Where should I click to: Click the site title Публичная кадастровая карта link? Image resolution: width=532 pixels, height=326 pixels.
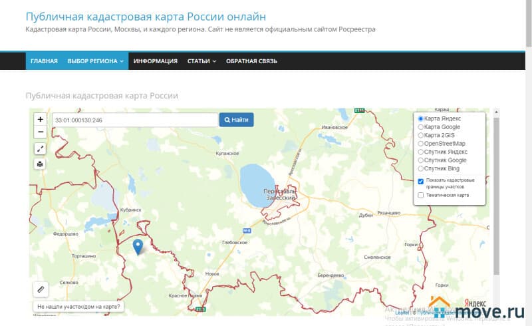point(146,16)
